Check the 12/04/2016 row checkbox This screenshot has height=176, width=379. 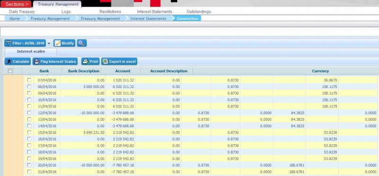(x=29, y=113)
